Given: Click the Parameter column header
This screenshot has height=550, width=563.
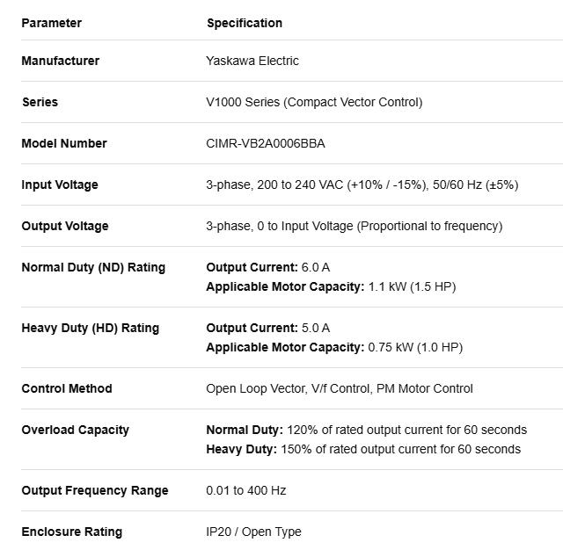Looking at the screenshot, I should click(x=51, y=23).
